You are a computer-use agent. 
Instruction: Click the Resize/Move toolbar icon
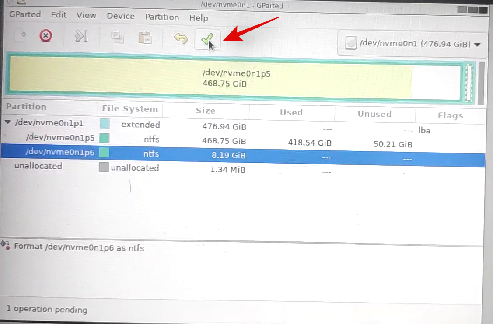(x=81, y=36)
